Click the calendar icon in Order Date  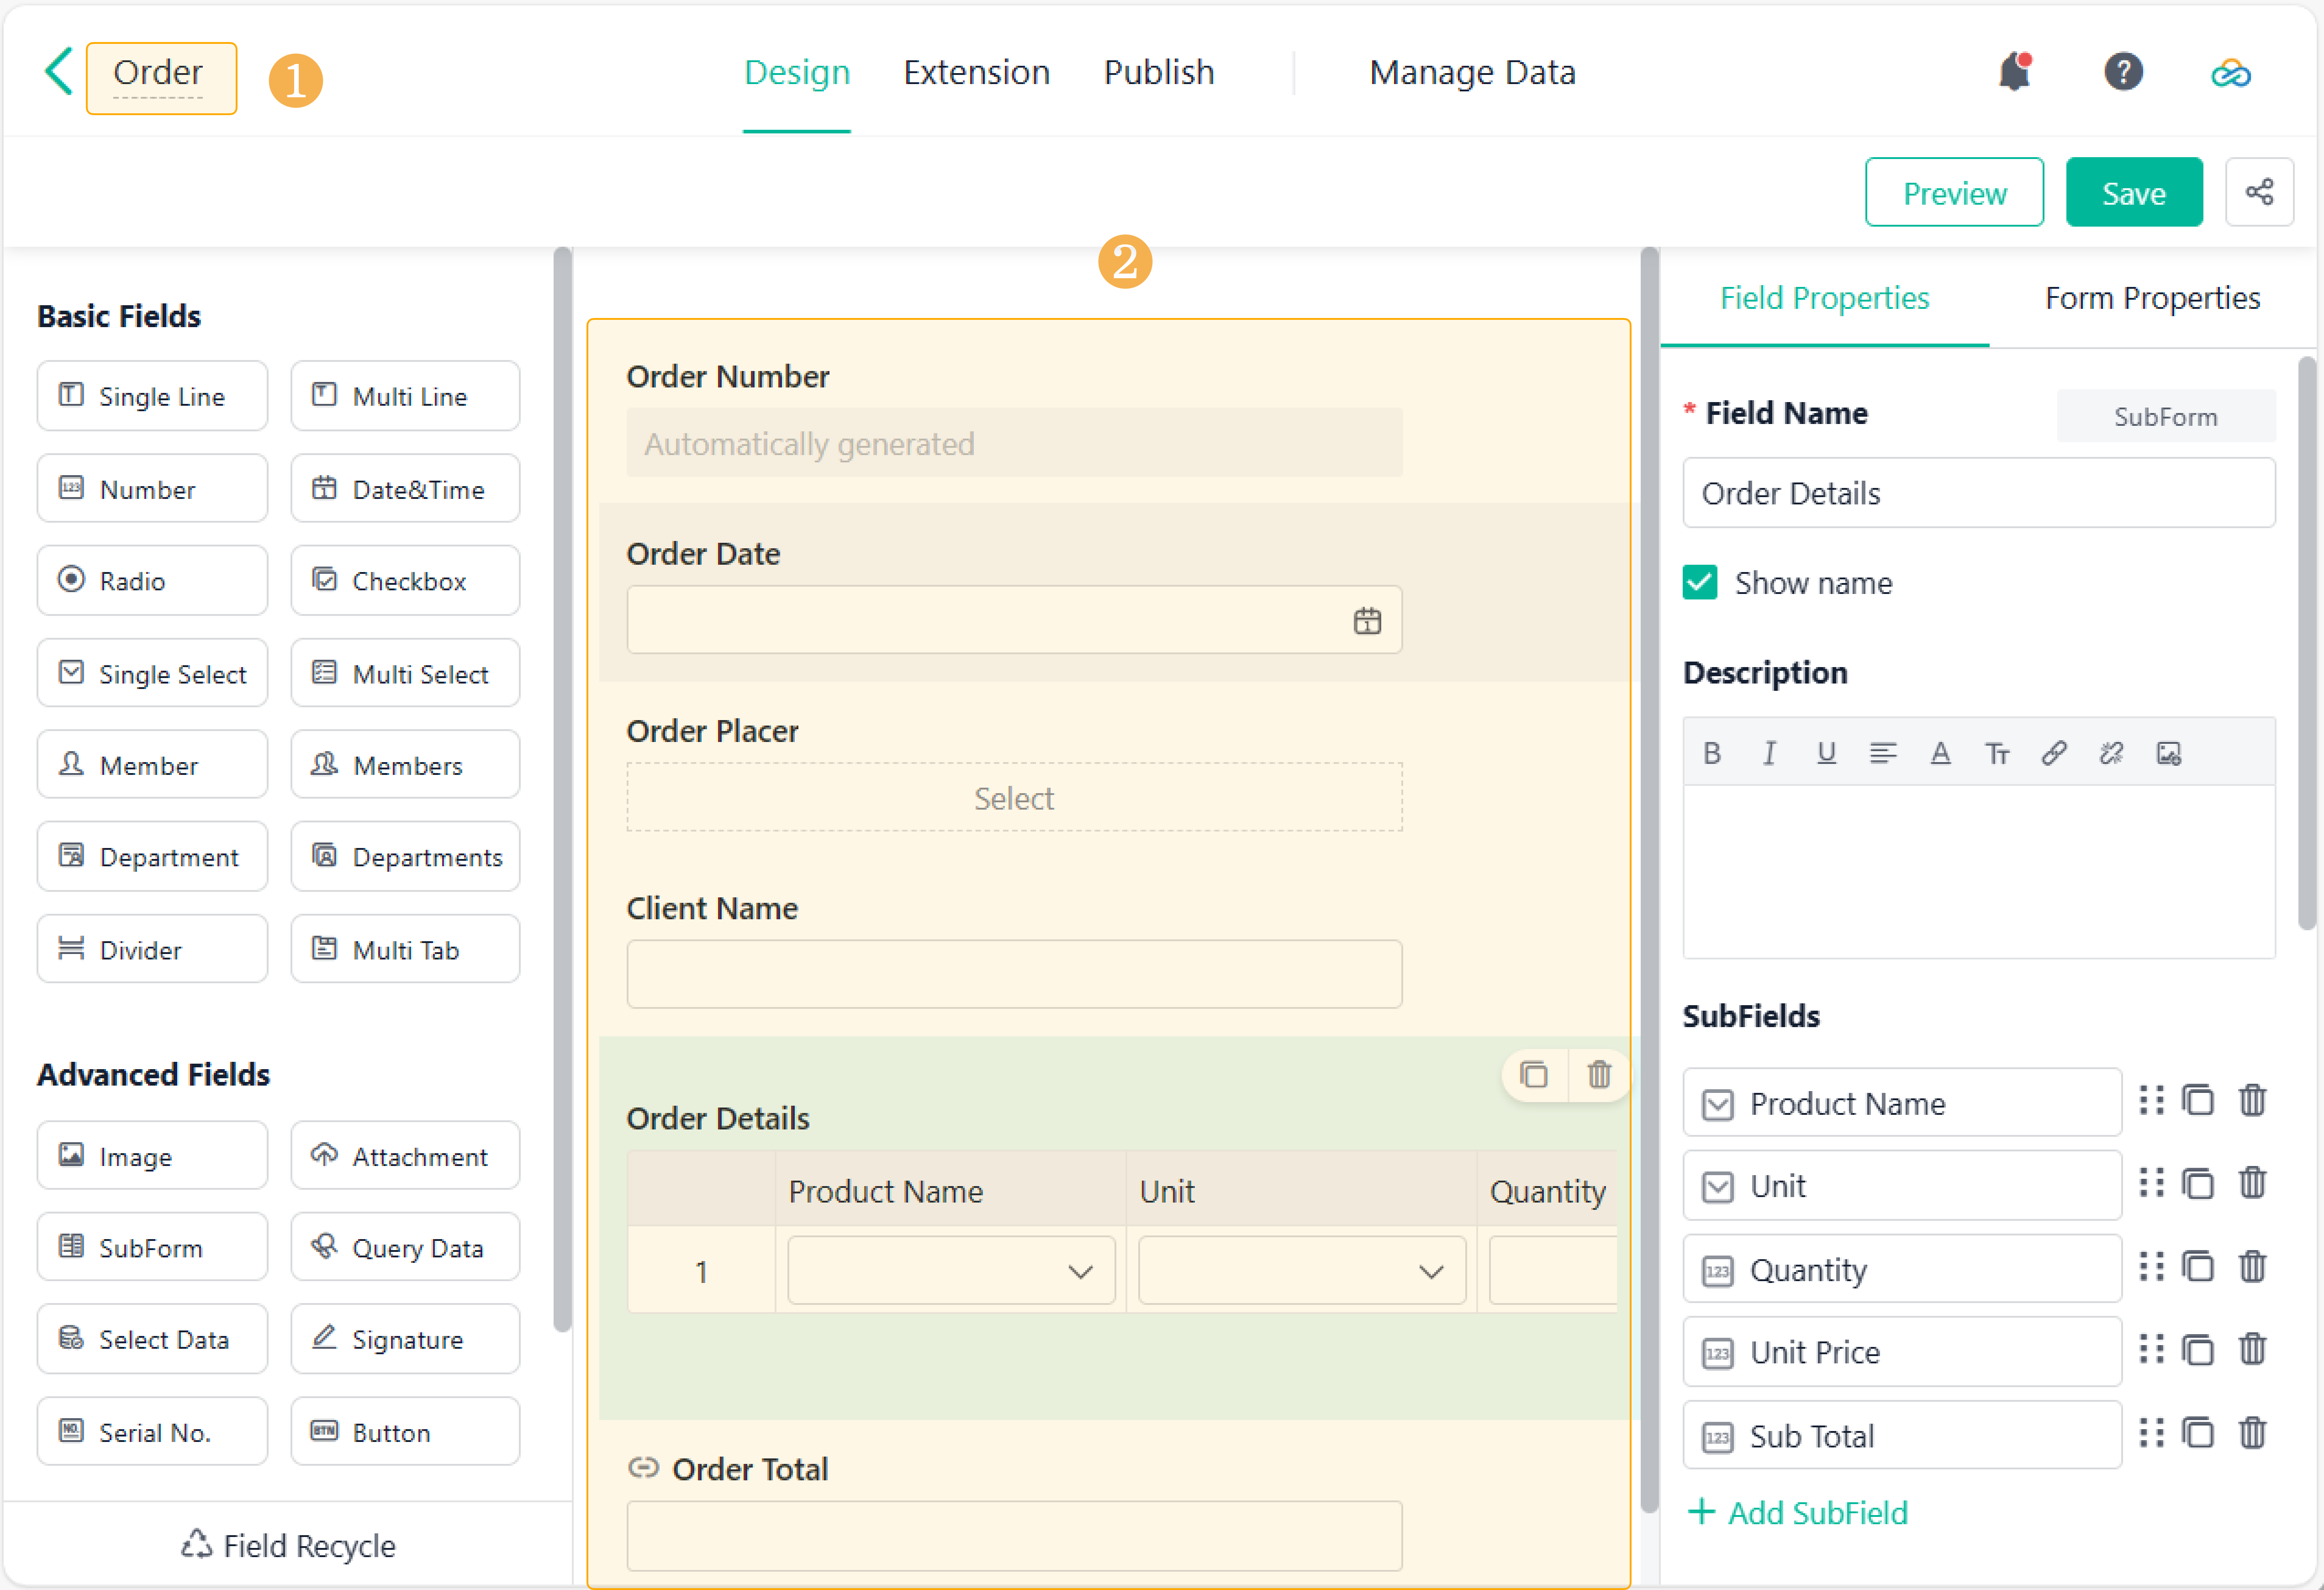pos(1367,621)
